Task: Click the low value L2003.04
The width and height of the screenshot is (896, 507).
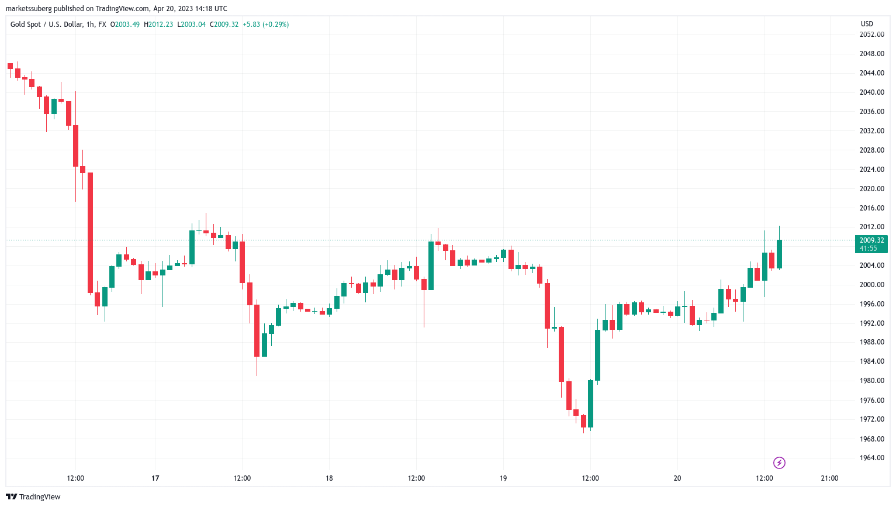Action: (192, 25)
